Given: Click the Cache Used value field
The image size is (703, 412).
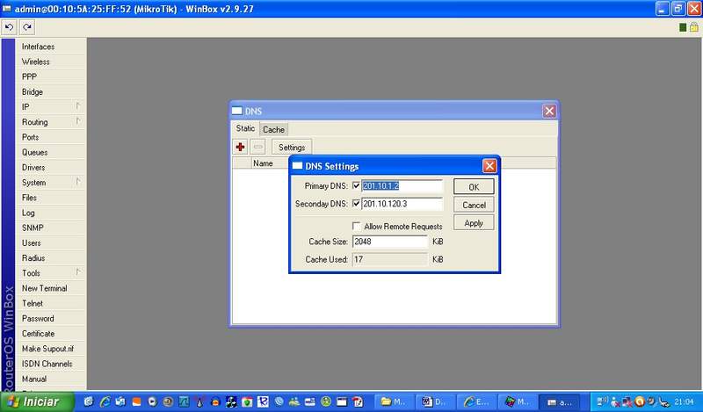Looking at the screenshot, I should pyautogui.click(x=390, y=259).
